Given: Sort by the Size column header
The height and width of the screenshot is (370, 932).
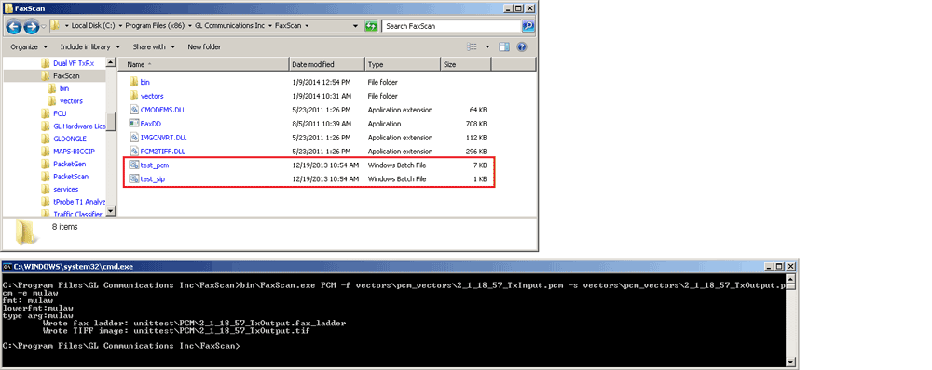Looking at the screenshot, I should [465, 64].
